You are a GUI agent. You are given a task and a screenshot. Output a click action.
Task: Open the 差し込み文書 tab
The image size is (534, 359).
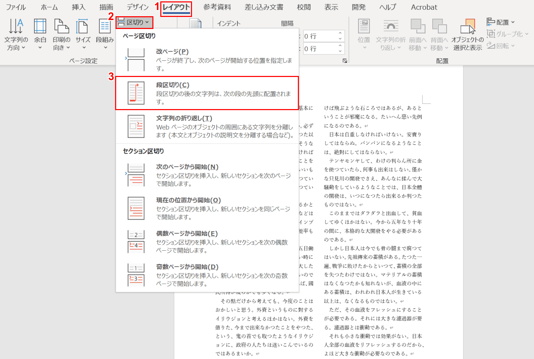click(x=264, y=7)
